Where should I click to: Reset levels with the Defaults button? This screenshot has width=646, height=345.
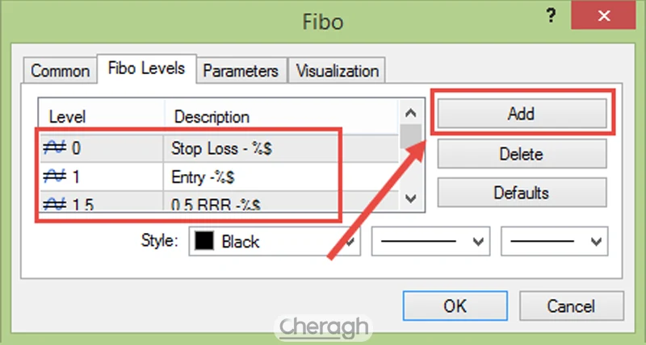[521, 193]
